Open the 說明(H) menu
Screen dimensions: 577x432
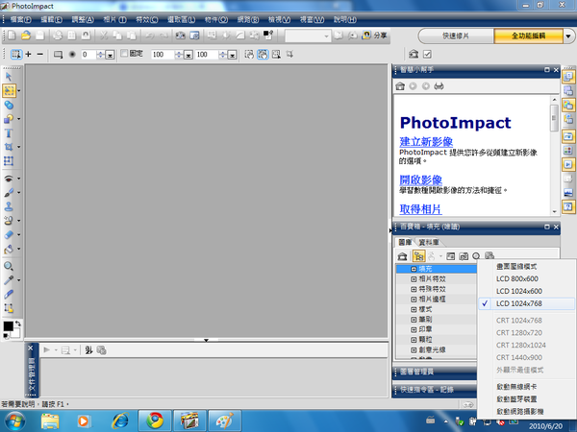pos(345,19)
